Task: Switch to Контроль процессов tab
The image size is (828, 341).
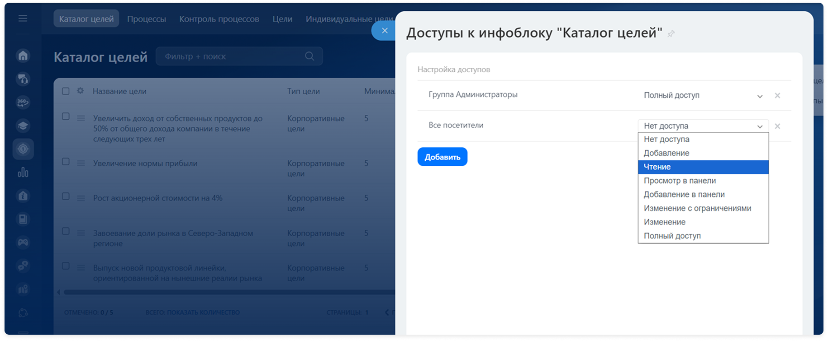Action: (x=219, y=19)
